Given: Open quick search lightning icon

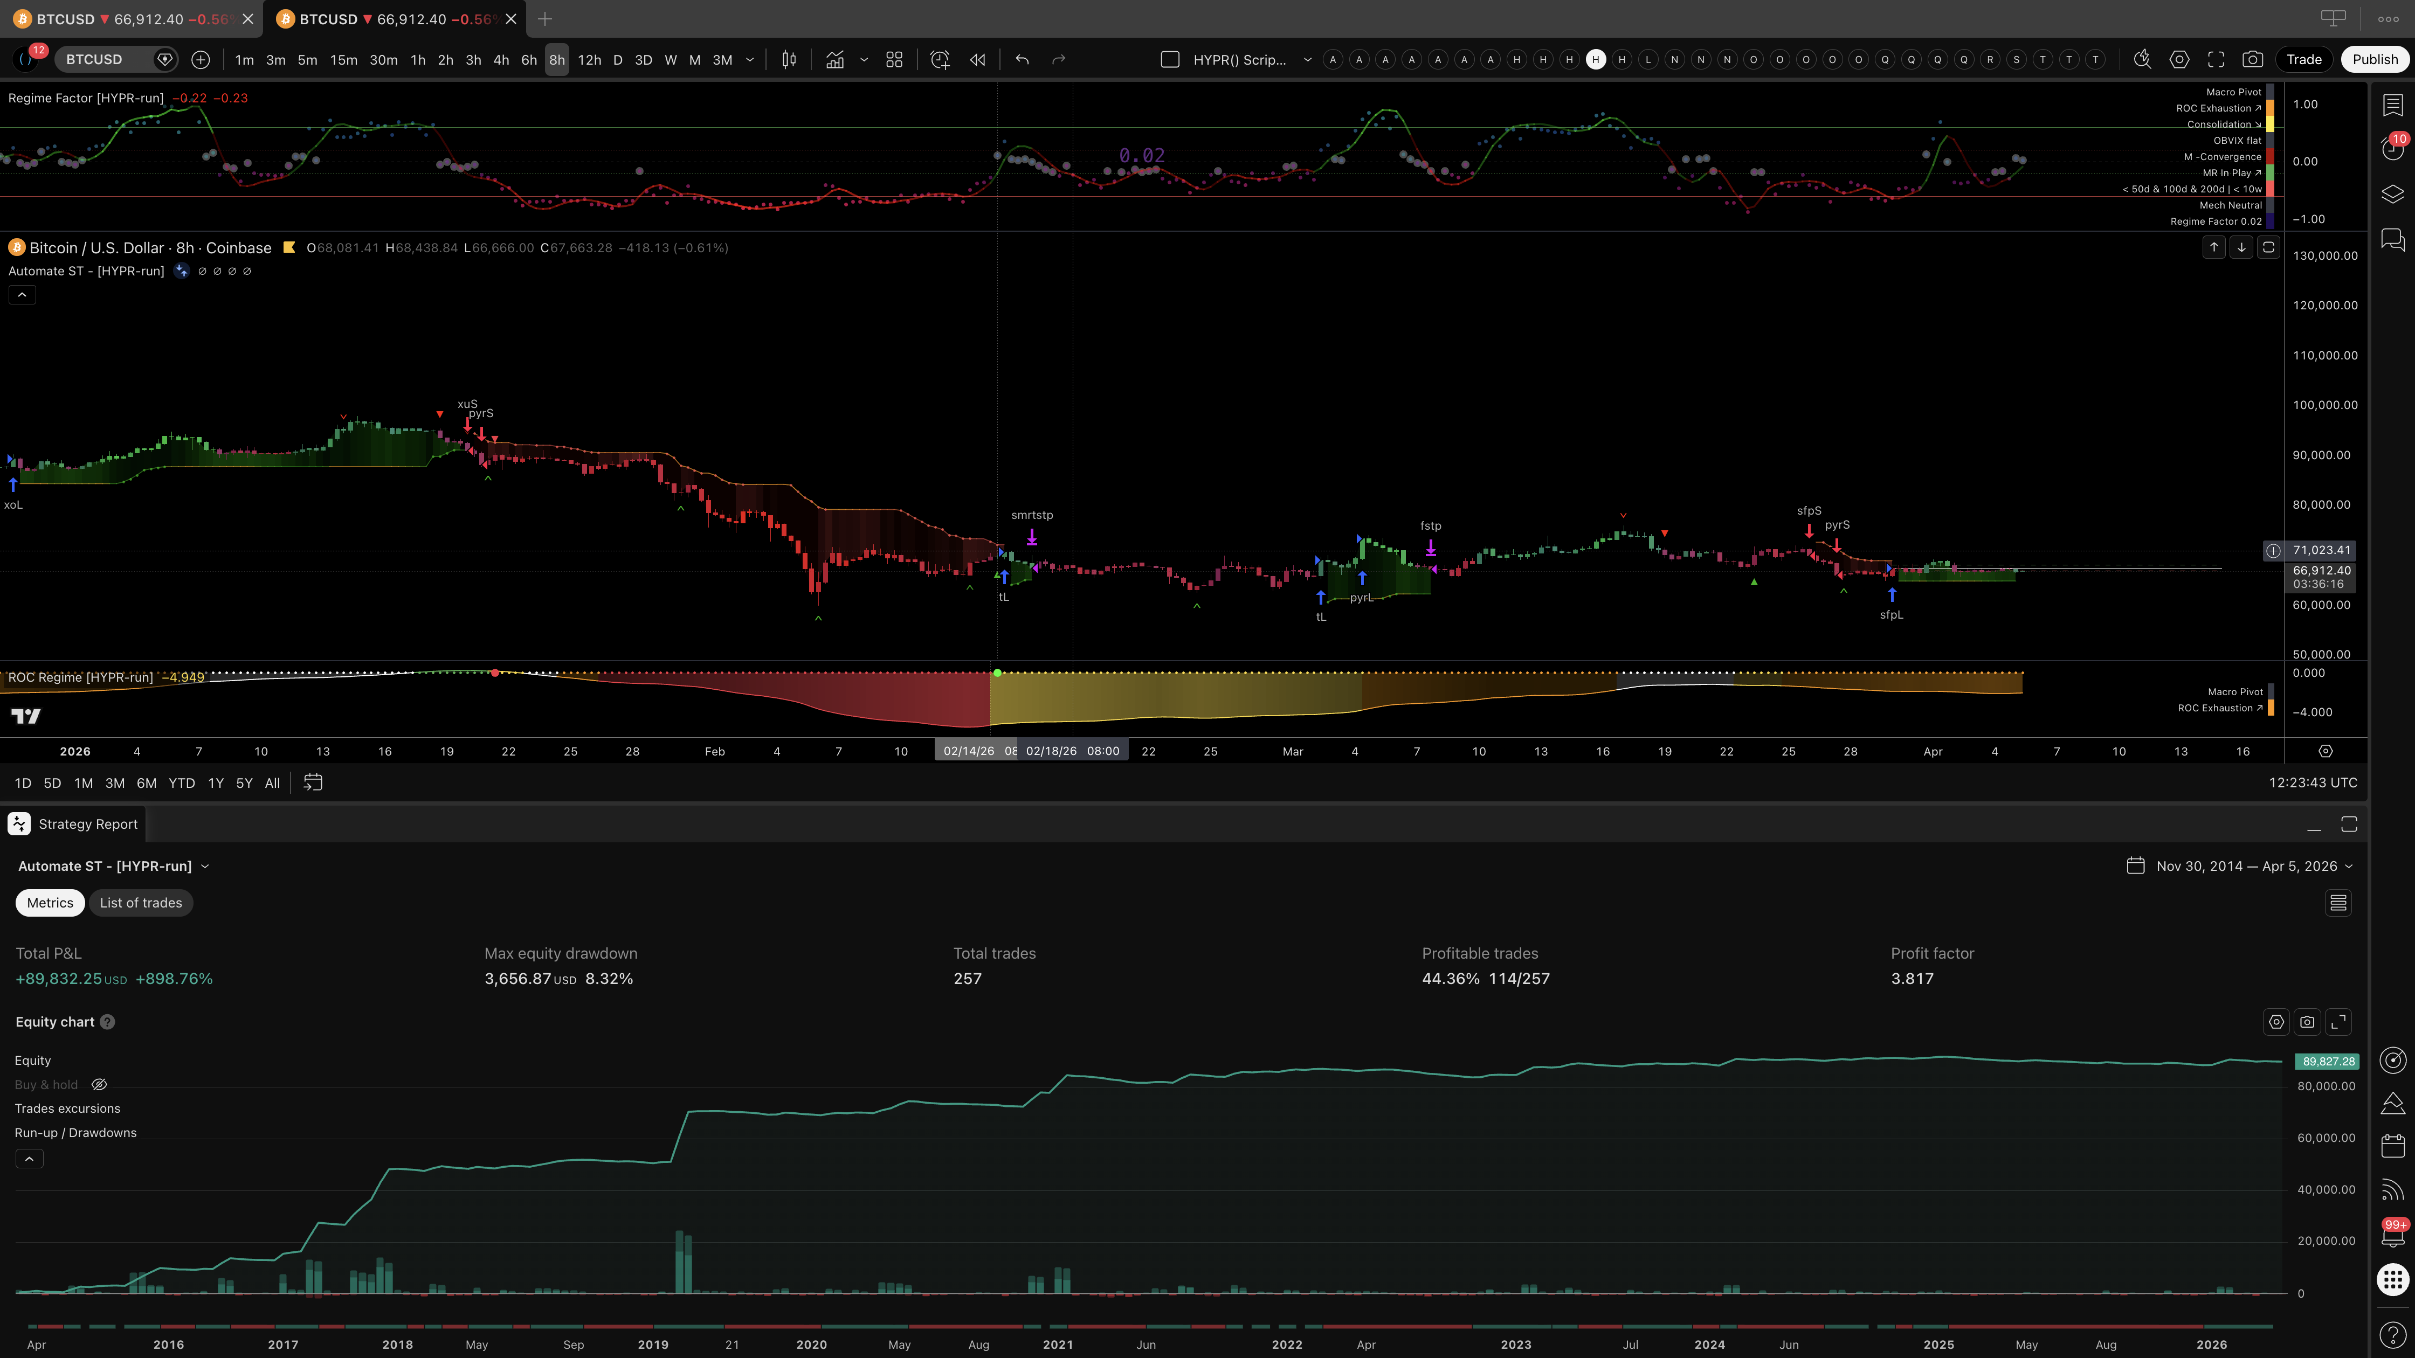Looking at the screenshot, I should [2142, 59].
